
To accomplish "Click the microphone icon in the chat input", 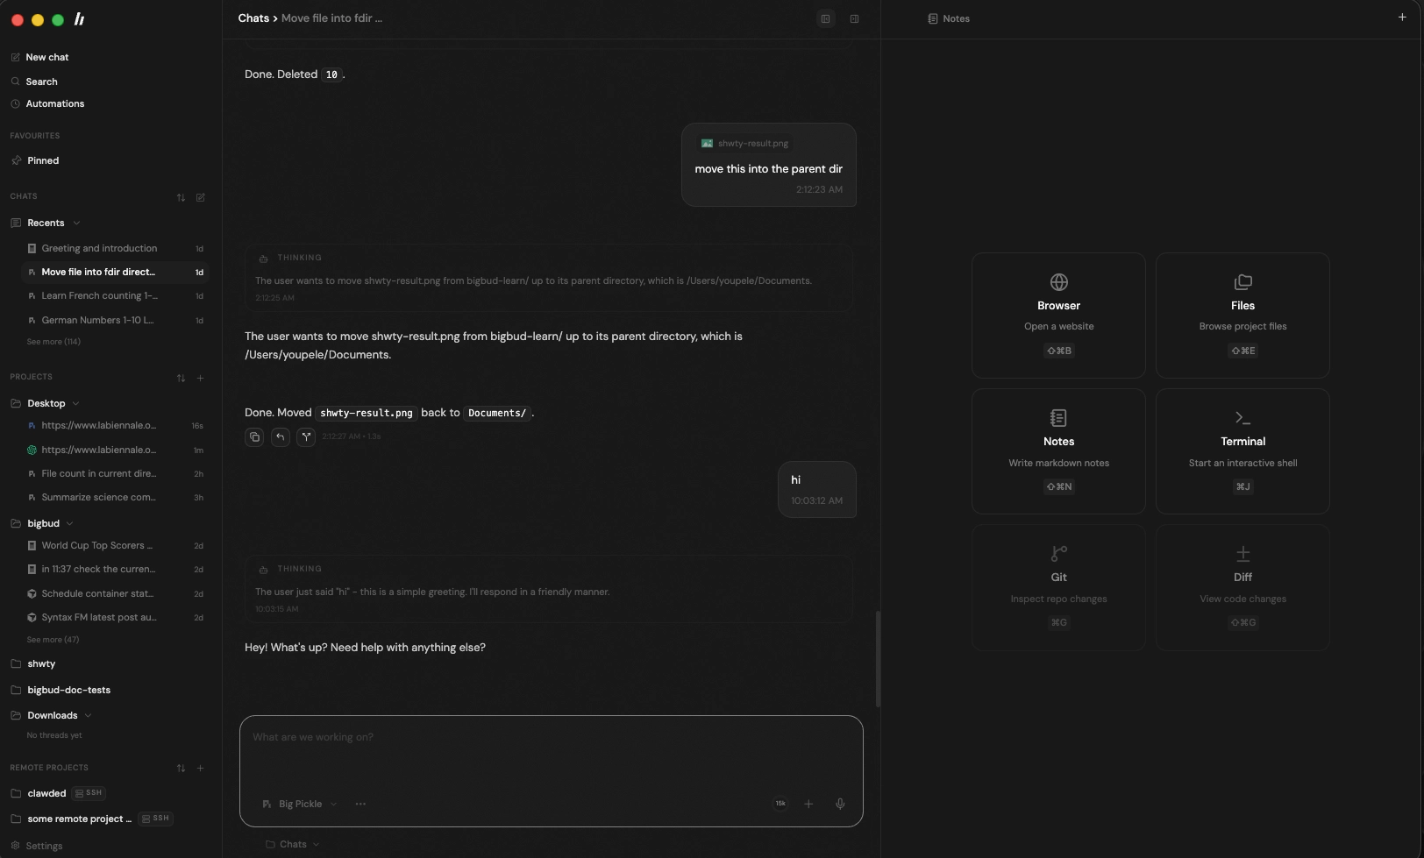I will (x=840, y=804).
